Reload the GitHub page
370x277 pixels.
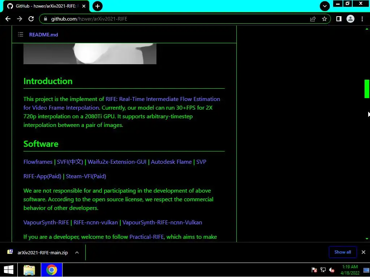(31, 19)
